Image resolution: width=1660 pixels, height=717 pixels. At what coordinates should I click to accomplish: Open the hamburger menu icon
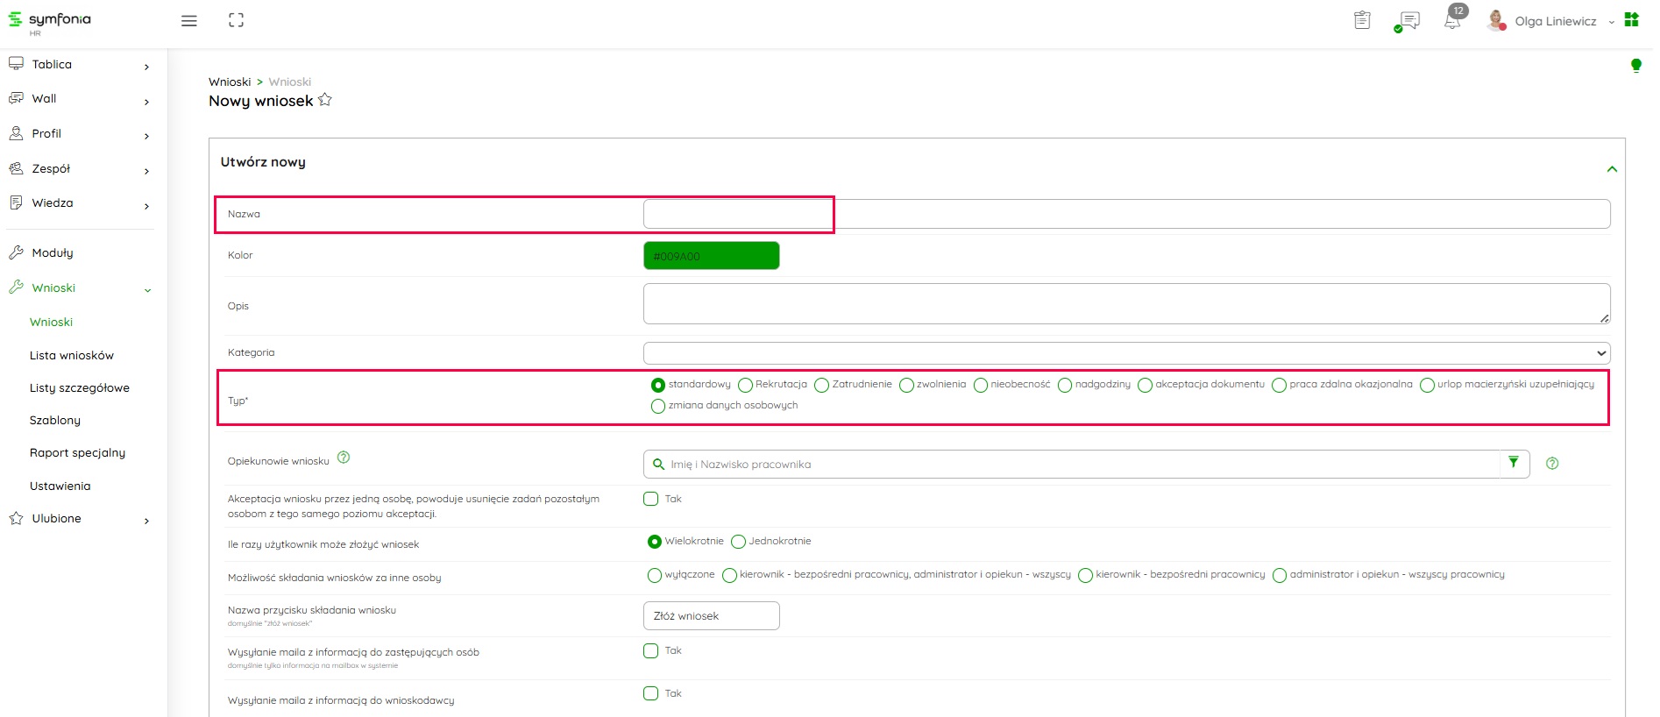[x=188, y=21]
